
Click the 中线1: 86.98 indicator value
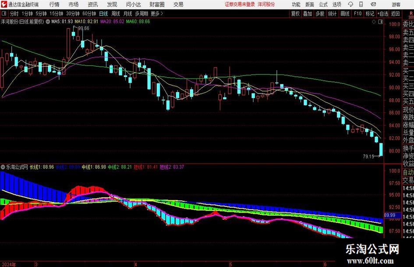[x=94, y=167]
